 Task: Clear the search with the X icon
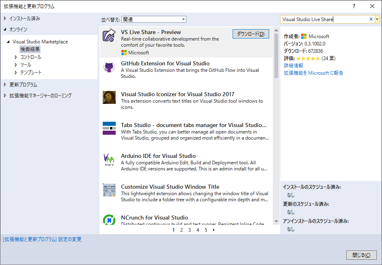[370, 19]
